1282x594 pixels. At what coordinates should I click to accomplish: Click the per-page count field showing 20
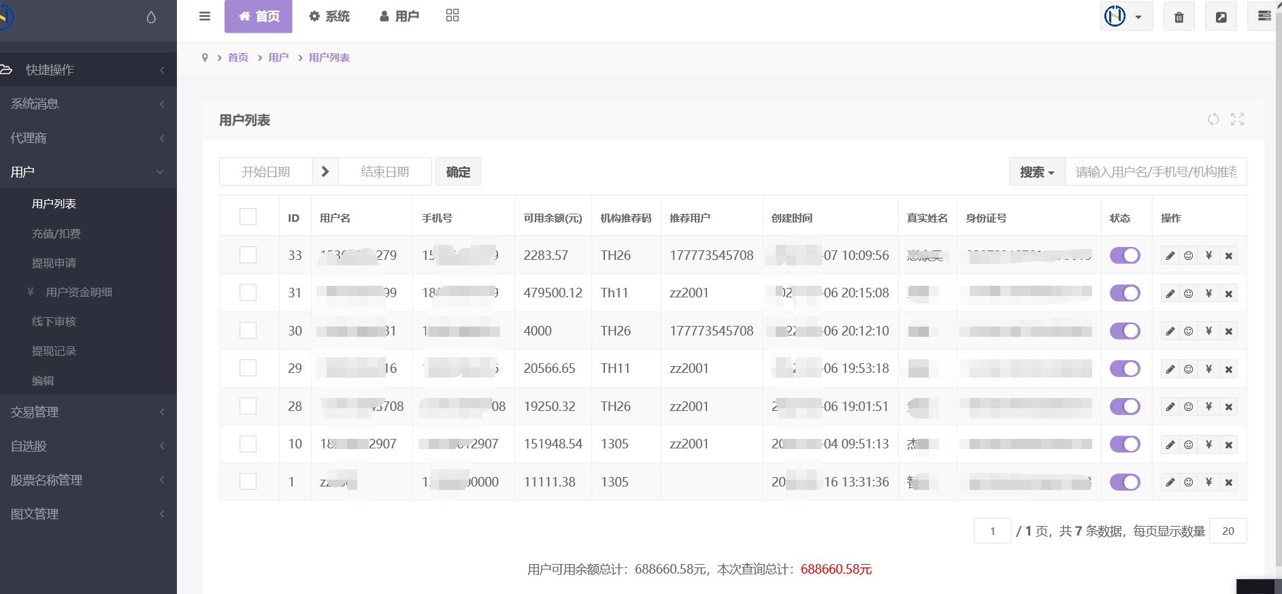1228,531
